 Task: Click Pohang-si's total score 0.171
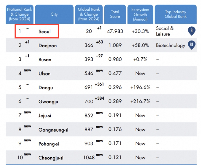coord(115,143)
